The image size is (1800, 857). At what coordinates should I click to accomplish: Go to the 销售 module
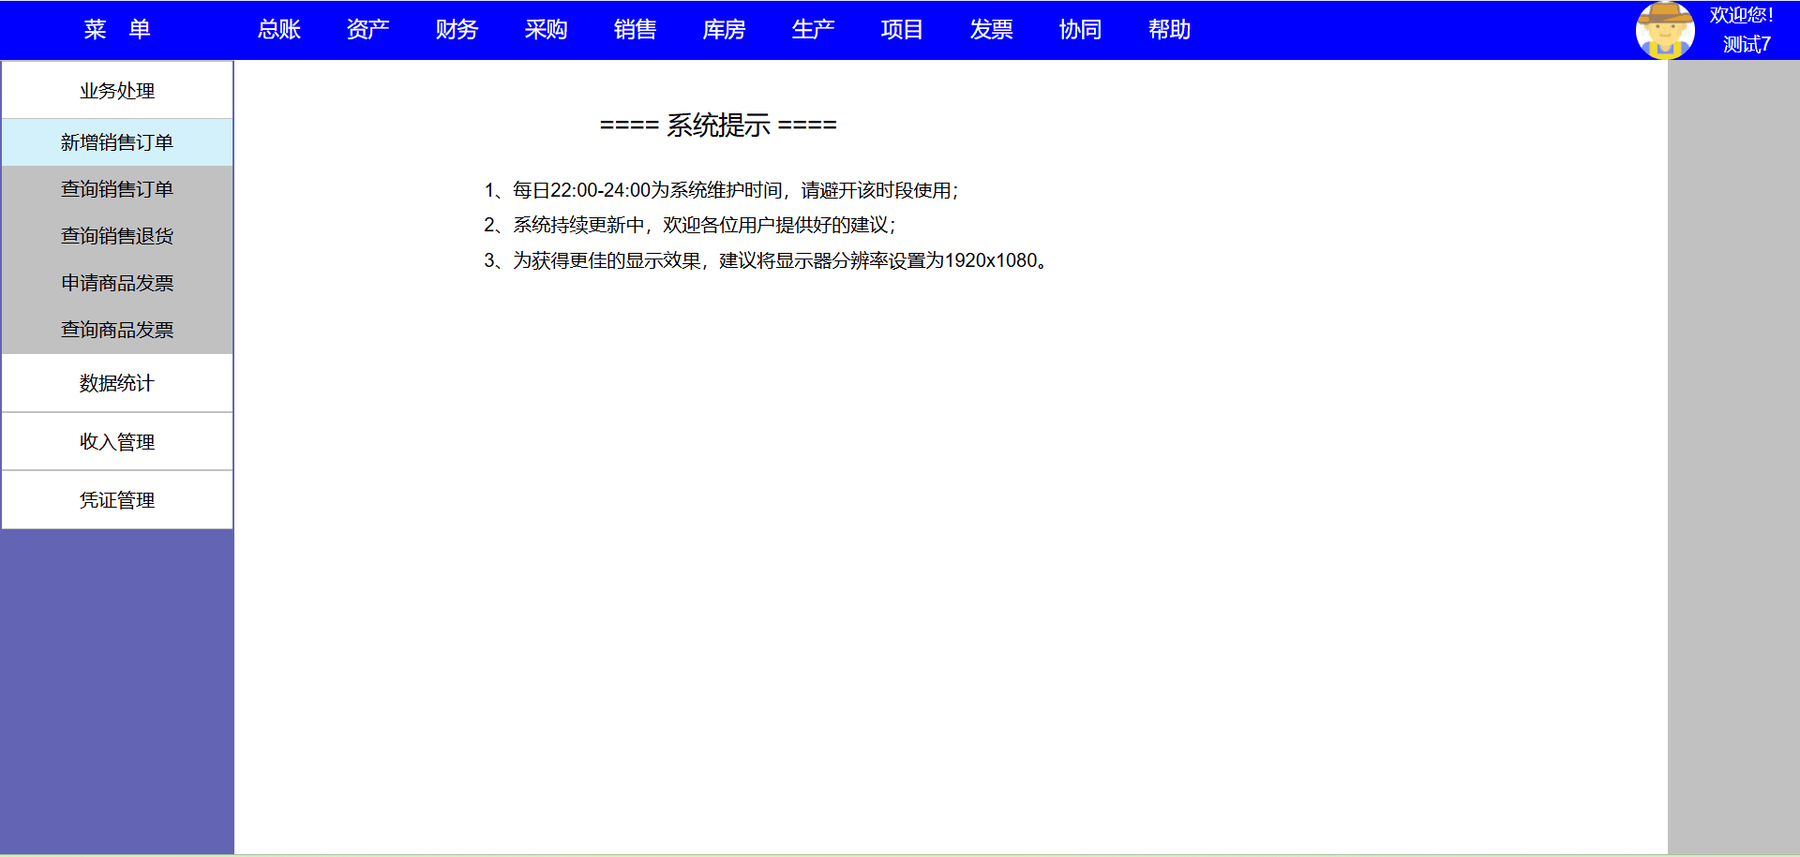pos(635,30)
